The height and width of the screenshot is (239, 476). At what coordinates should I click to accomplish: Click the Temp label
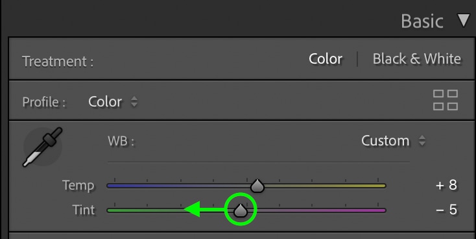pos(78,185)
